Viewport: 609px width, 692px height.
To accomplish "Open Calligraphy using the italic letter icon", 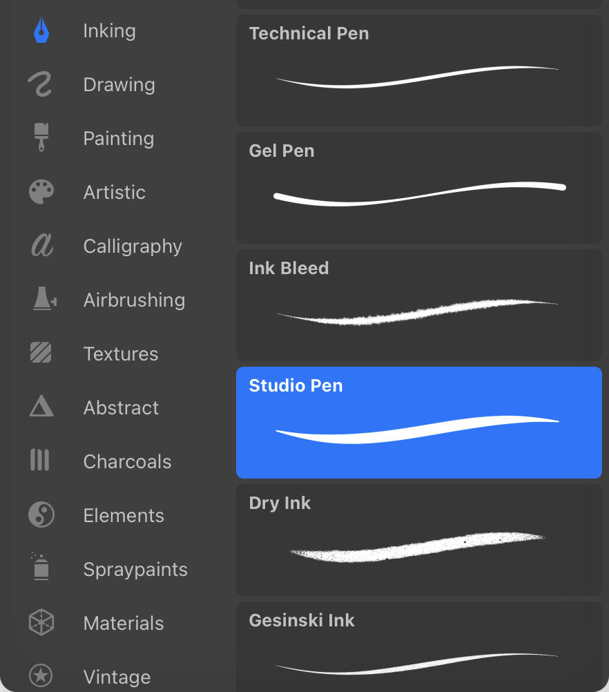I will coord(40,246).
